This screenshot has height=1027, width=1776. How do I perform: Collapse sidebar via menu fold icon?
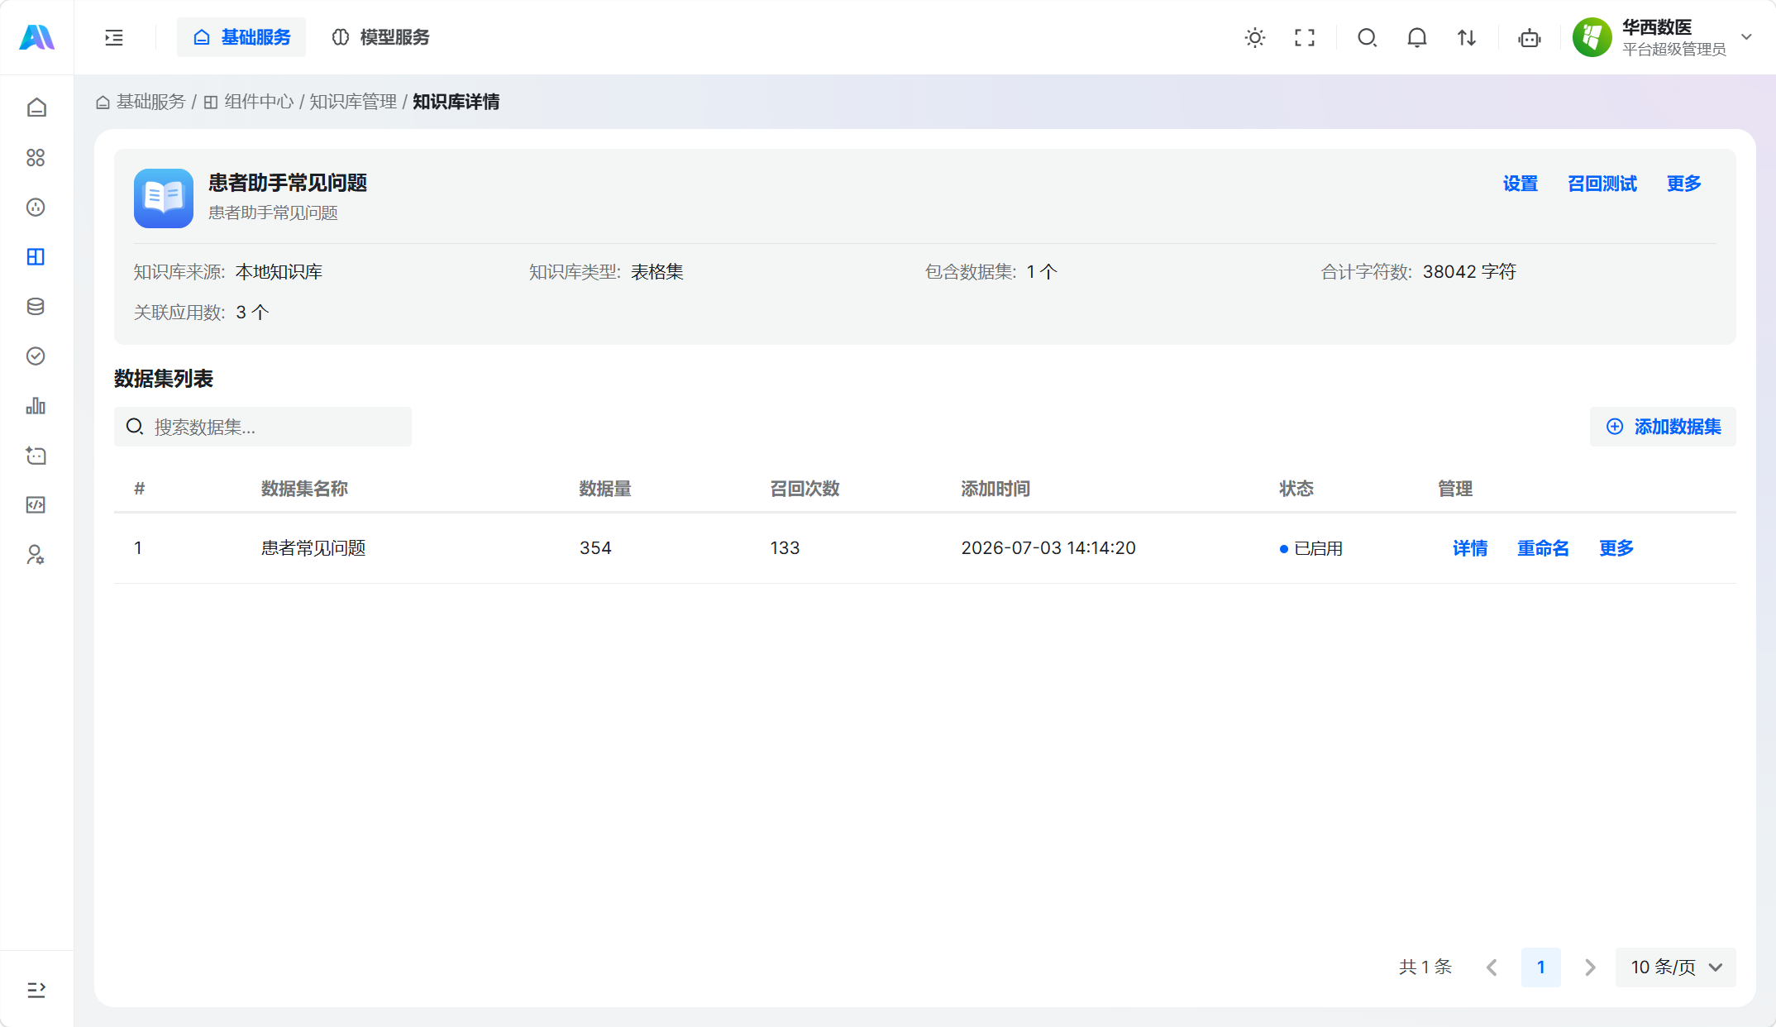[x=114, y=37]
